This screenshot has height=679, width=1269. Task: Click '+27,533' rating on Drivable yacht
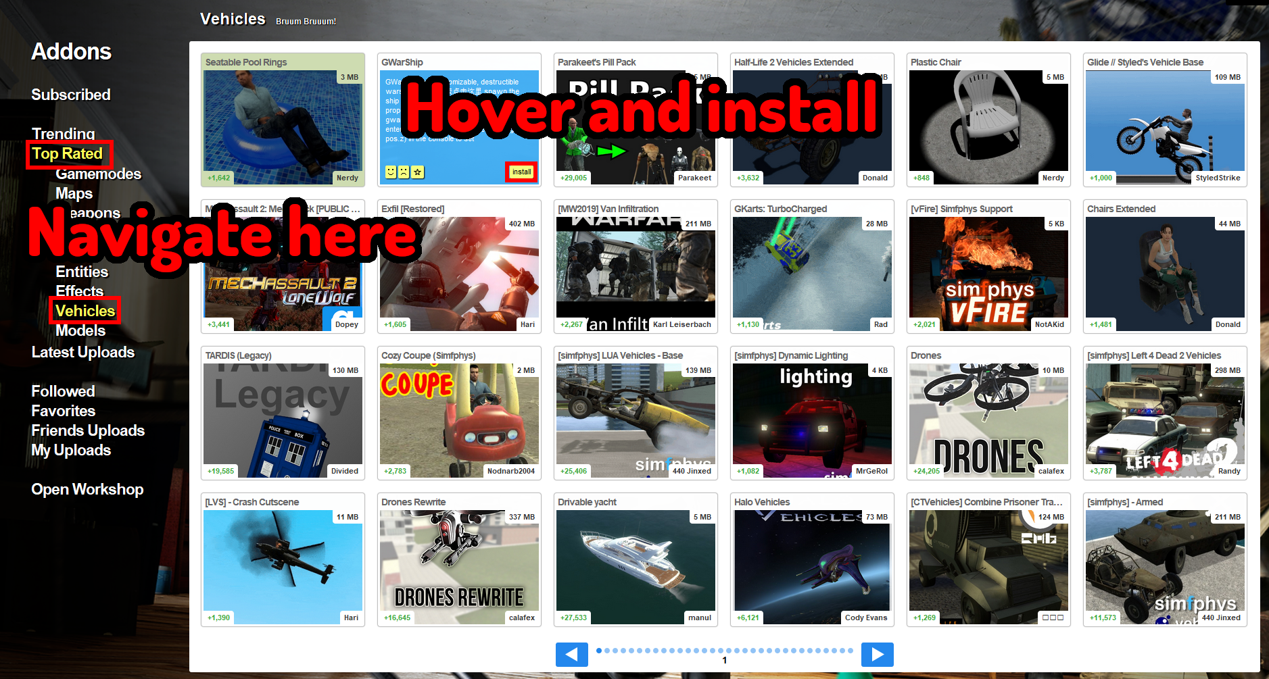pos(573,618)
